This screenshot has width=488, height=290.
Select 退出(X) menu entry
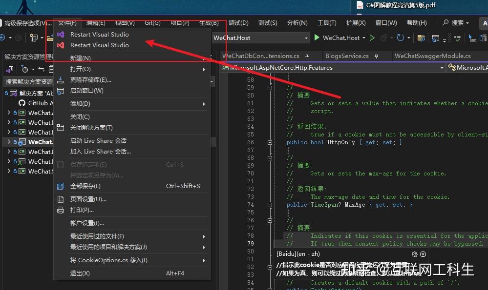(x=131, y=273)
